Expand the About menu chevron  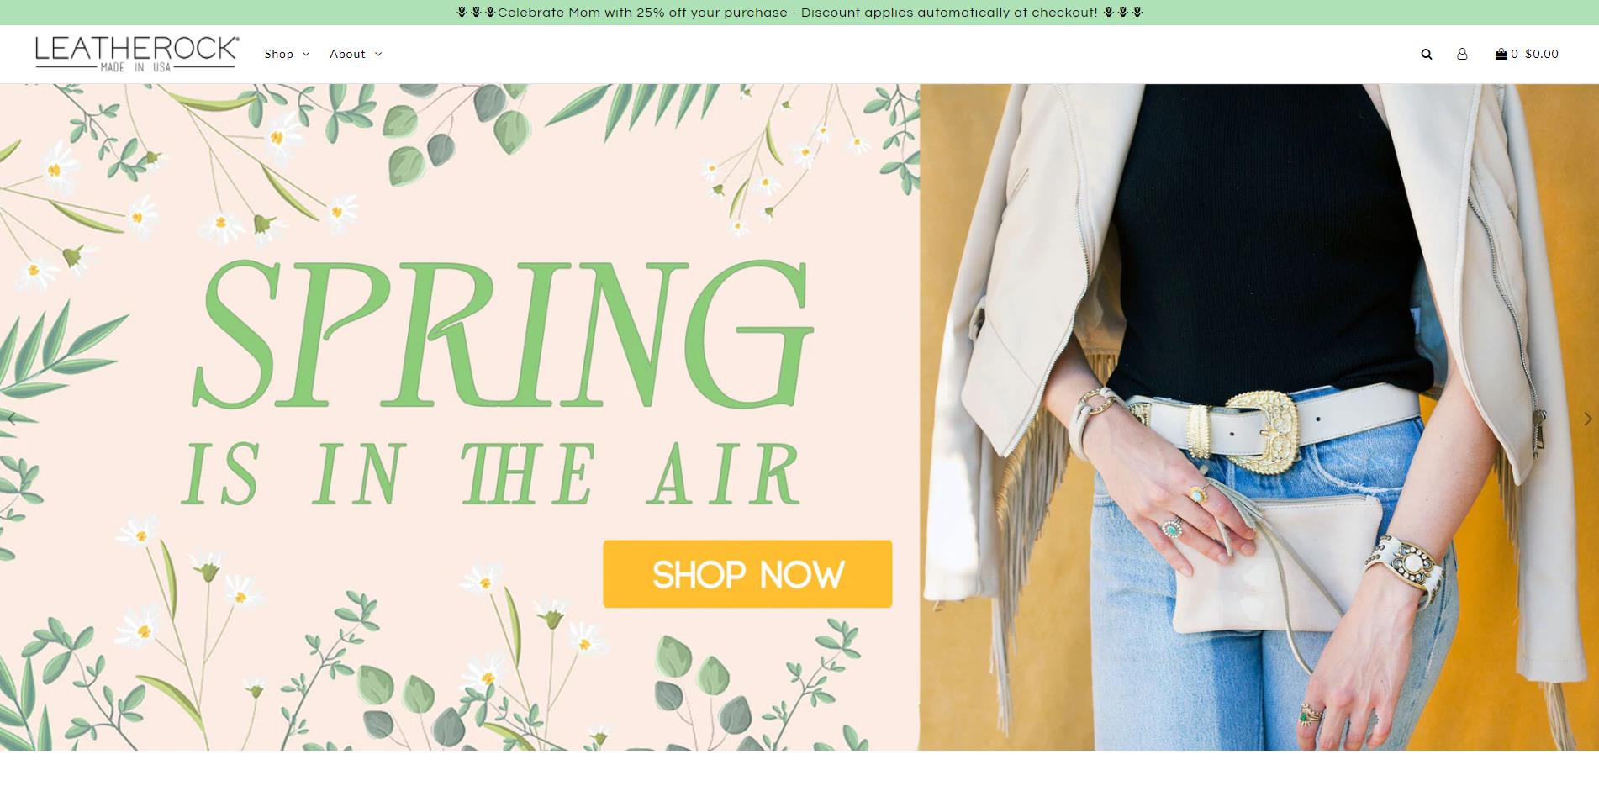[378, 55]
